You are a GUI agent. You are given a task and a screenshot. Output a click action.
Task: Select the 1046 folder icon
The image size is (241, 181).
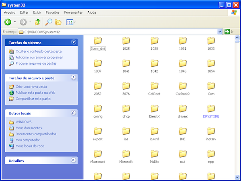183,63
